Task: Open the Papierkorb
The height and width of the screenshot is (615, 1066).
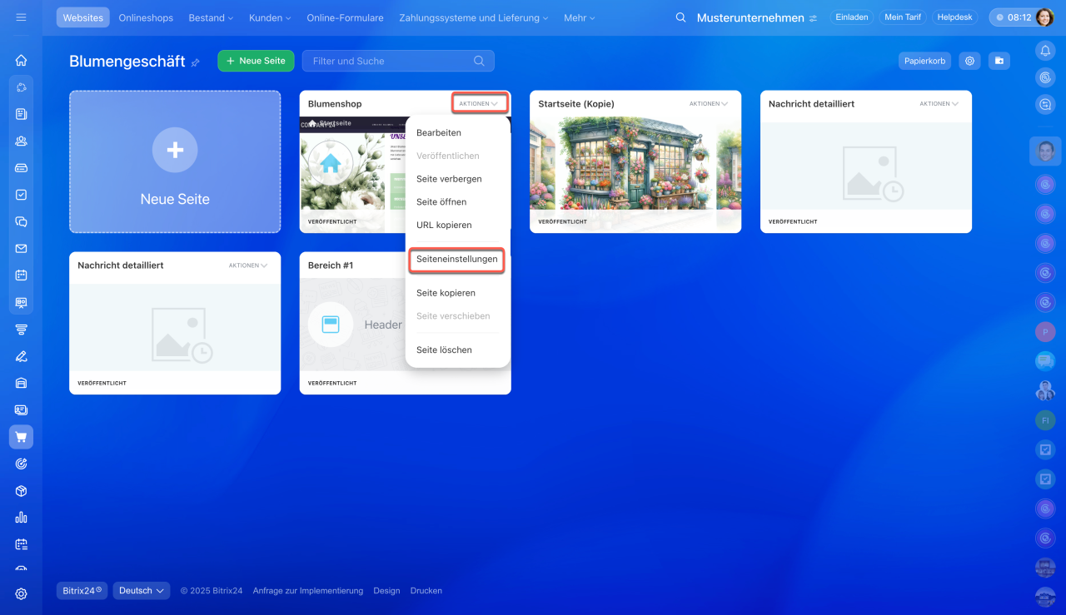Action: pyautogui.click(x=925, y=61)
